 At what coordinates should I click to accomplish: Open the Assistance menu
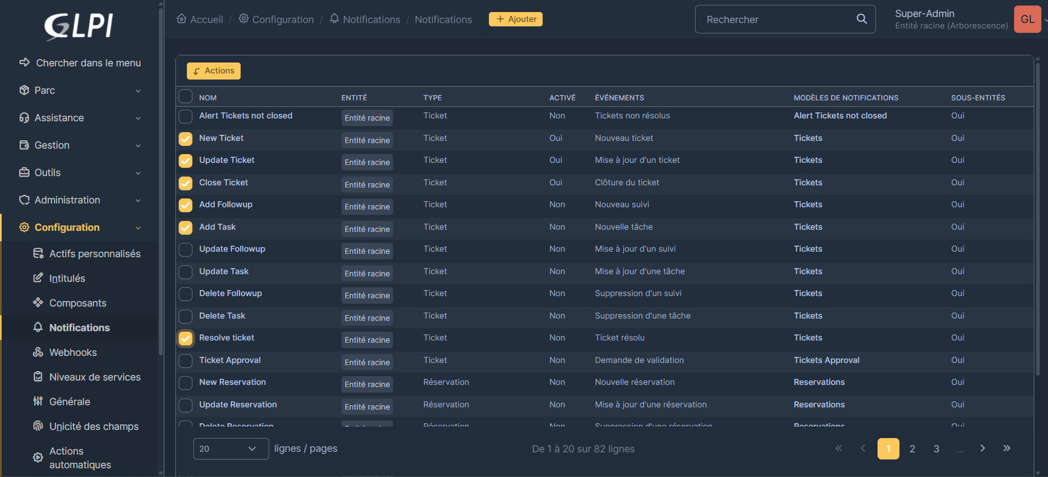pos(79,118)
